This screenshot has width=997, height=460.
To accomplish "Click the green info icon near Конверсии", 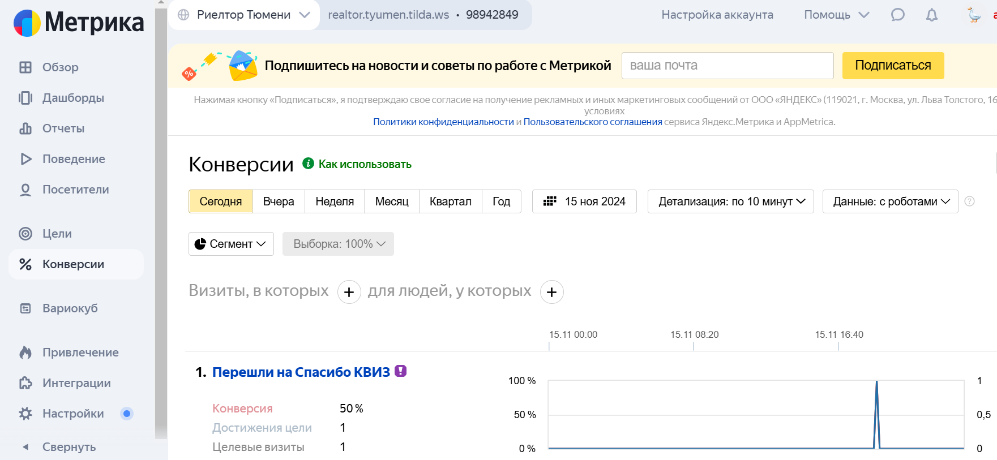I will [x=308, y=164].
